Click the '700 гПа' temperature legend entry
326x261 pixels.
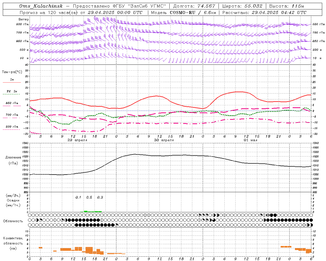pos(12,115)
